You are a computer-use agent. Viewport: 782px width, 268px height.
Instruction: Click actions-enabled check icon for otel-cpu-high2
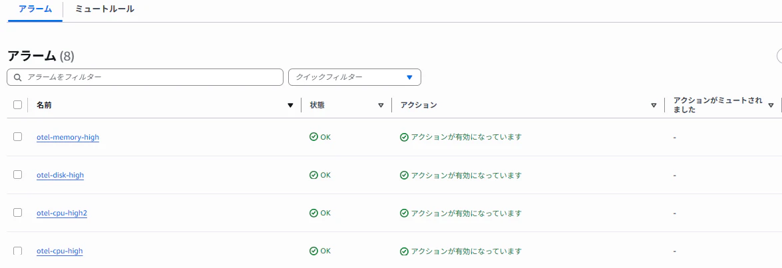pos(405,213)
